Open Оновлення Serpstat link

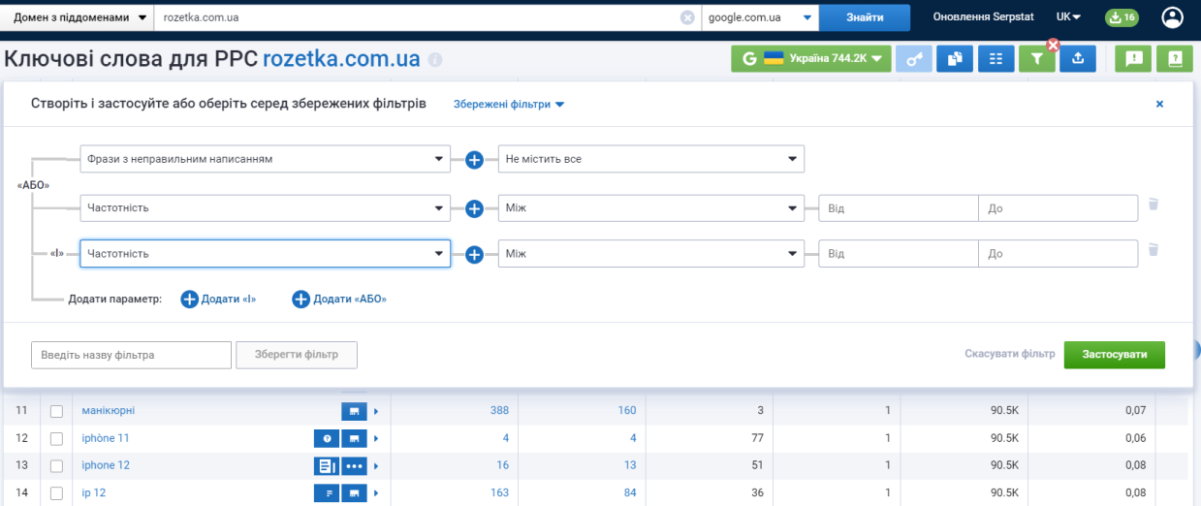(x=985, y=17)
